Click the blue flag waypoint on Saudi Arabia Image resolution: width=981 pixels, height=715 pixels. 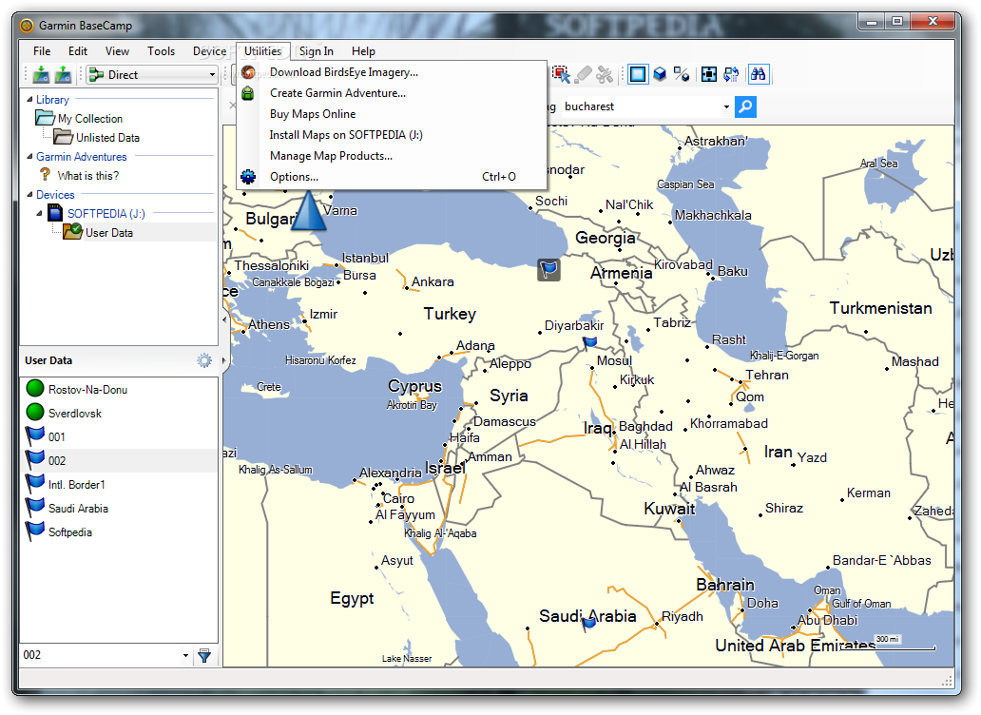pyautogui.click(x=588, y=624)
